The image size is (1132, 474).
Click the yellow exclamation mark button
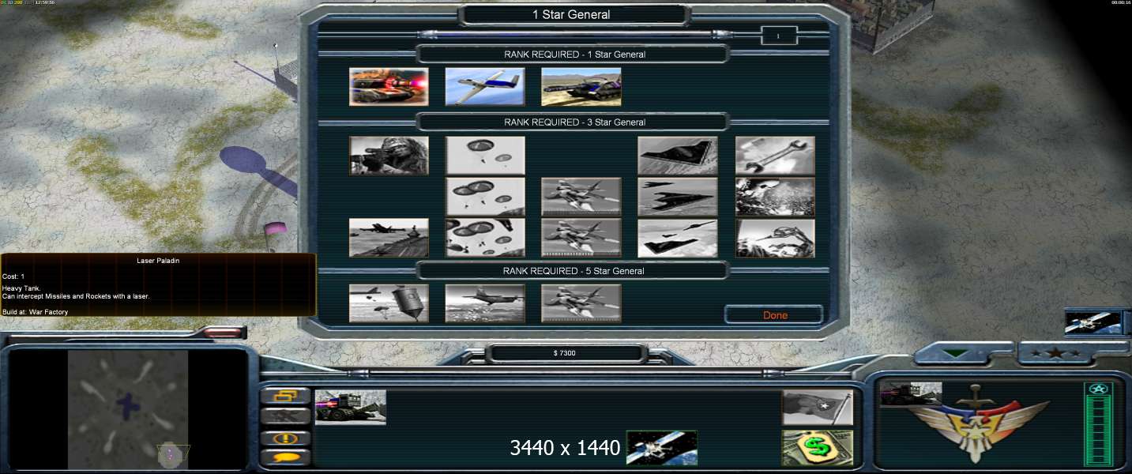point(285,438)
